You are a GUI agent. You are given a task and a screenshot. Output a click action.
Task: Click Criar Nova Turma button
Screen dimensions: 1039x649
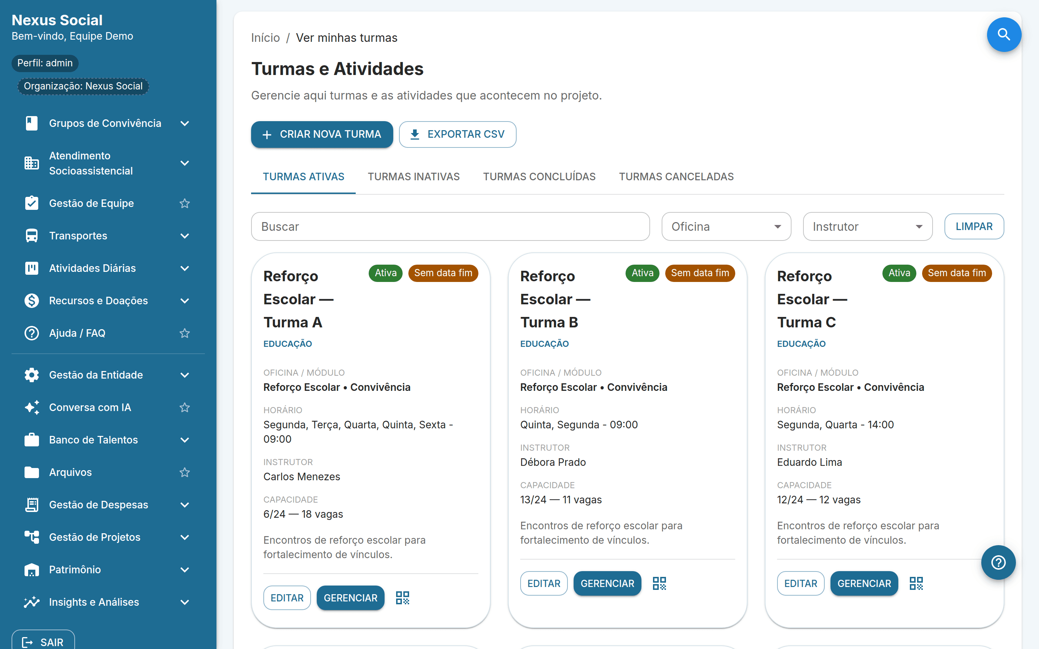321,134
